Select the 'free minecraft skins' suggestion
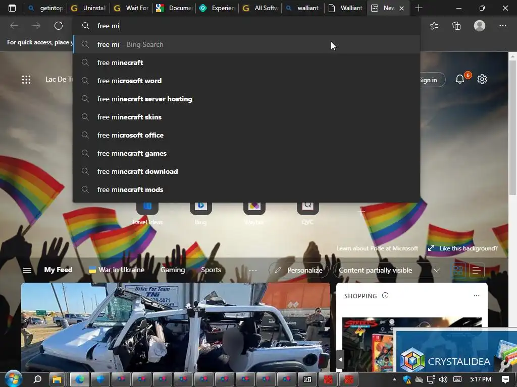Screen dimensions: 517x387 pyautogui.click(x=246, y=117)
